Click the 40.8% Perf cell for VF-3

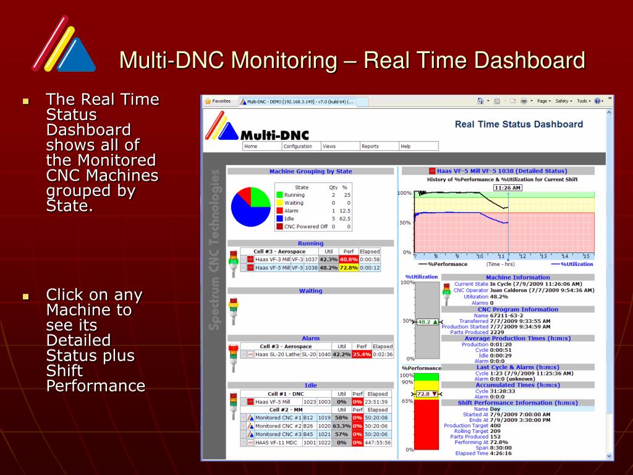click(x=349, y=259)
